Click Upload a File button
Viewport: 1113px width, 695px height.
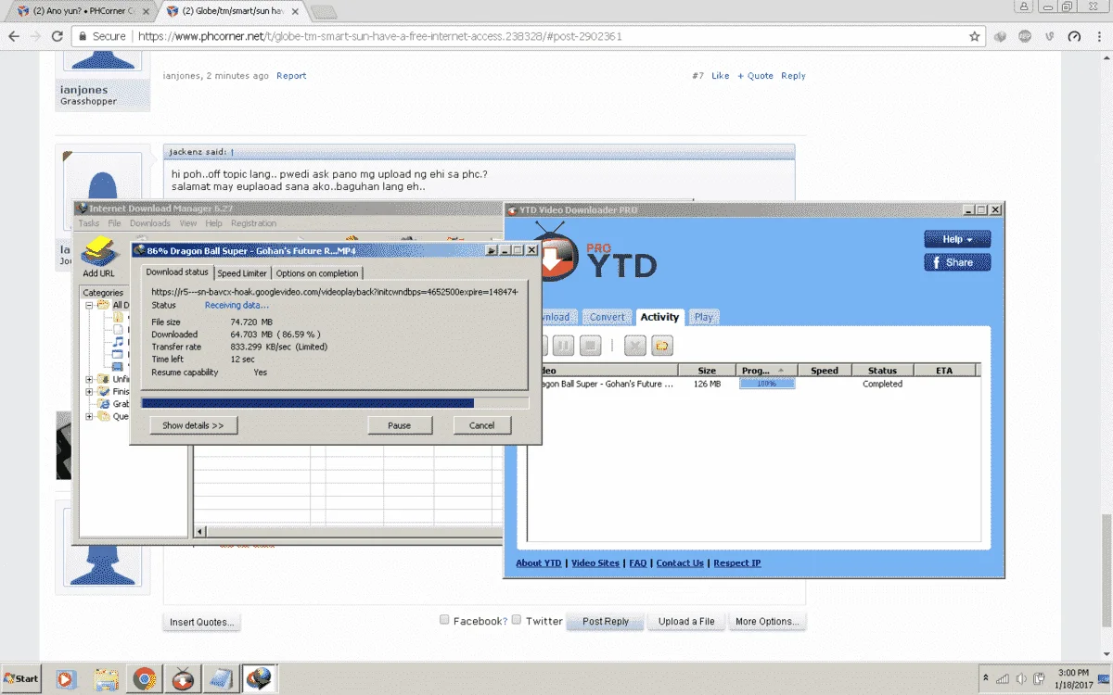[686, 622]
